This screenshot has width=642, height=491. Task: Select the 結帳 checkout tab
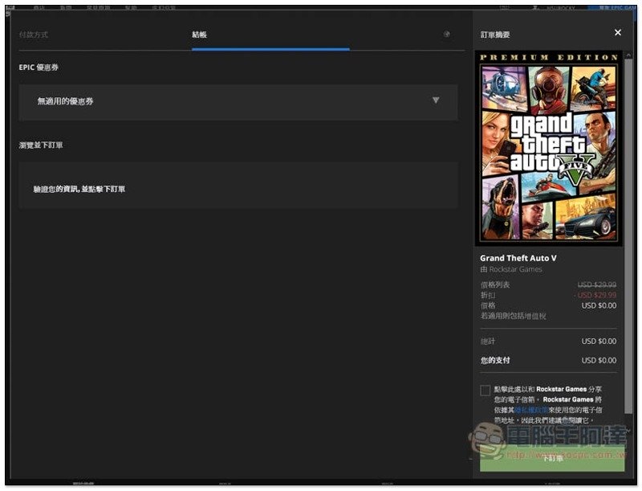pos(200,35)
